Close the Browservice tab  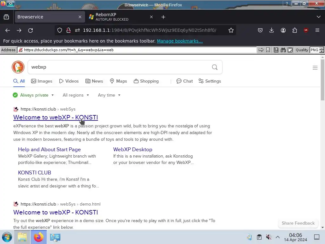(x=80, y=17)
